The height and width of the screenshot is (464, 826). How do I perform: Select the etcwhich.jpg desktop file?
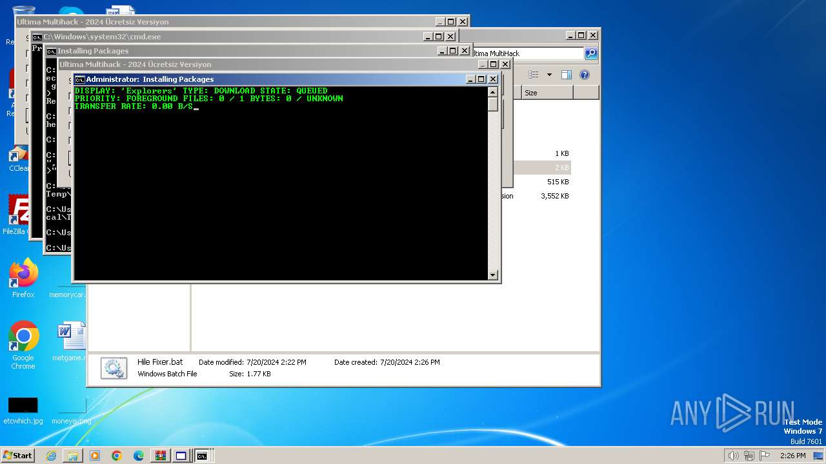tap(23, 411)
